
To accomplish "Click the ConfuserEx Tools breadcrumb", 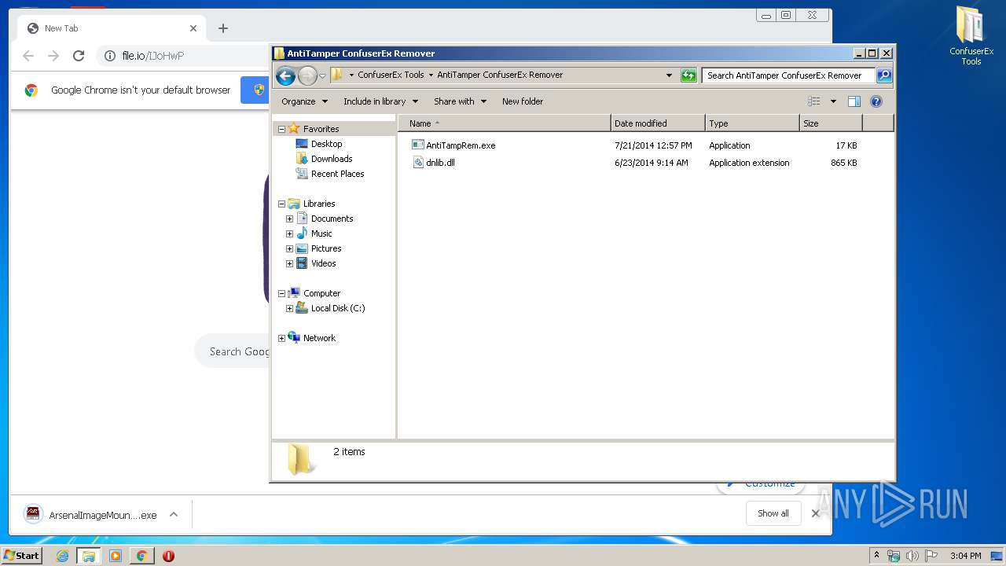I will pyautogui.click(x=391, y=75).
